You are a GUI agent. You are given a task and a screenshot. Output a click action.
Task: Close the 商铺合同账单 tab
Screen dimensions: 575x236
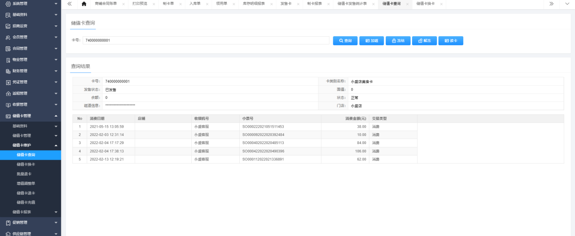pos(124,3)
